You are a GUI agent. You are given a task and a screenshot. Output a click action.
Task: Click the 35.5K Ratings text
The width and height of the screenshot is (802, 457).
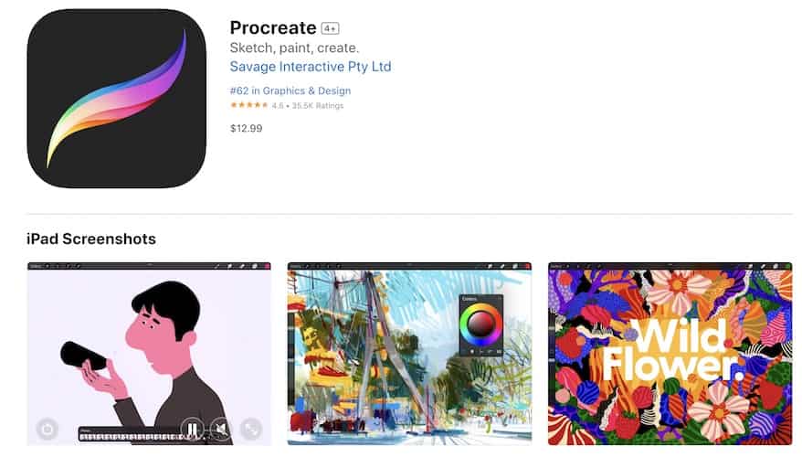coord(318,106)
